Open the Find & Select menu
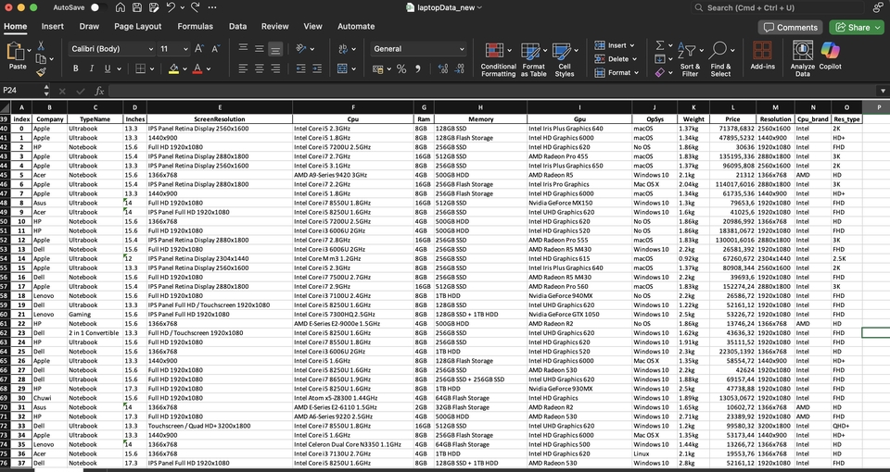This screenshot has height=472, width=890. click(720, 59)
